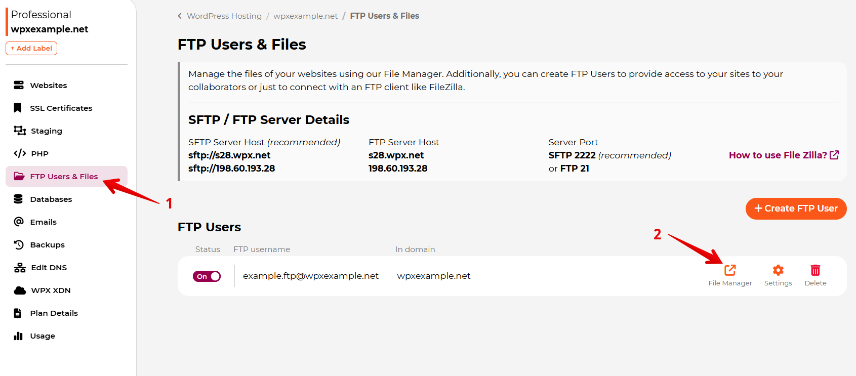Click the Create FTP User button

point(796,208)
